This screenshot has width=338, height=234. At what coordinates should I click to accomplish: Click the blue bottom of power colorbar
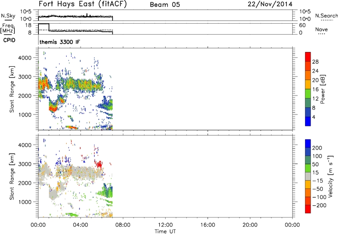tap(308, 121)
